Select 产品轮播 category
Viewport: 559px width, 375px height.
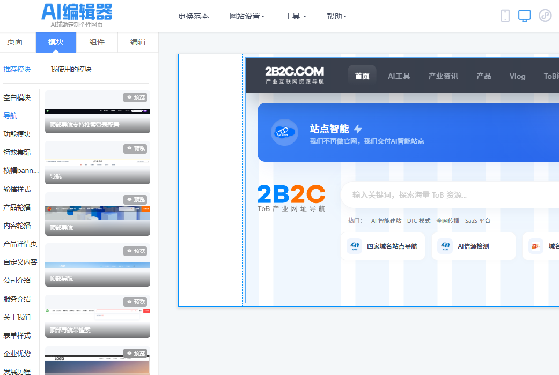tap(17, 207)
